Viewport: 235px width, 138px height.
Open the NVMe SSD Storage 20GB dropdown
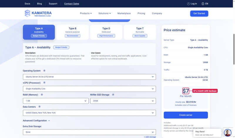point(123,101)
